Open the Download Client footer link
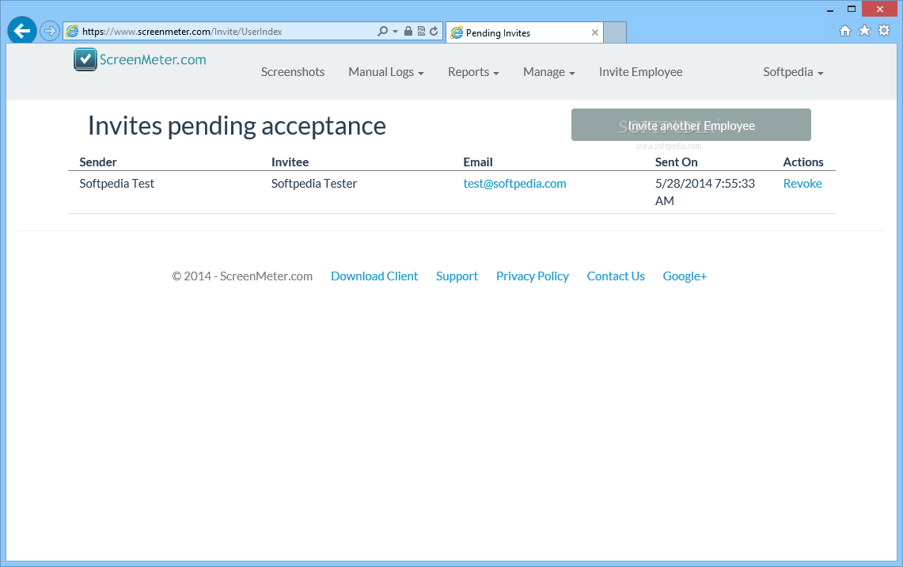This screenshot has height=567, width=903. pos(374,276)
